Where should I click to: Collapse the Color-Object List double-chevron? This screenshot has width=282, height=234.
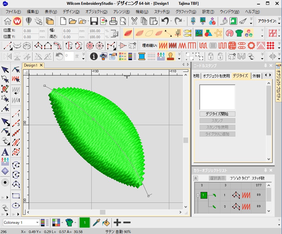click(x=196, y=178)
